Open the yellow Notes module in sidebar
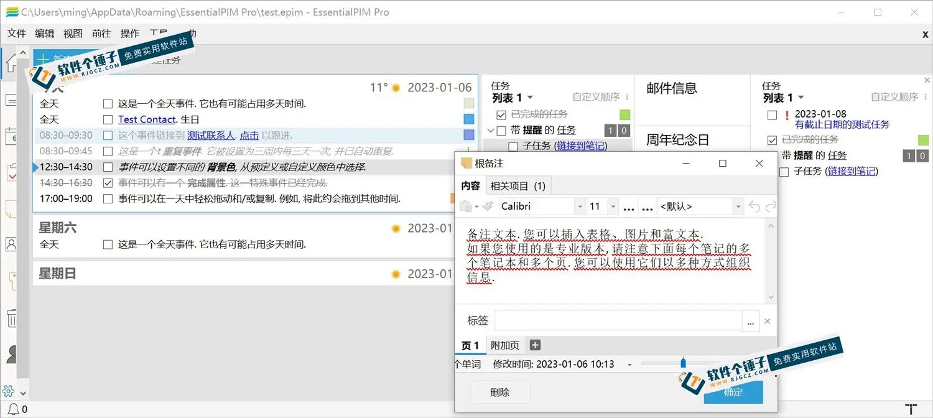This screenshot has height=418, width=933. (11, 208)
